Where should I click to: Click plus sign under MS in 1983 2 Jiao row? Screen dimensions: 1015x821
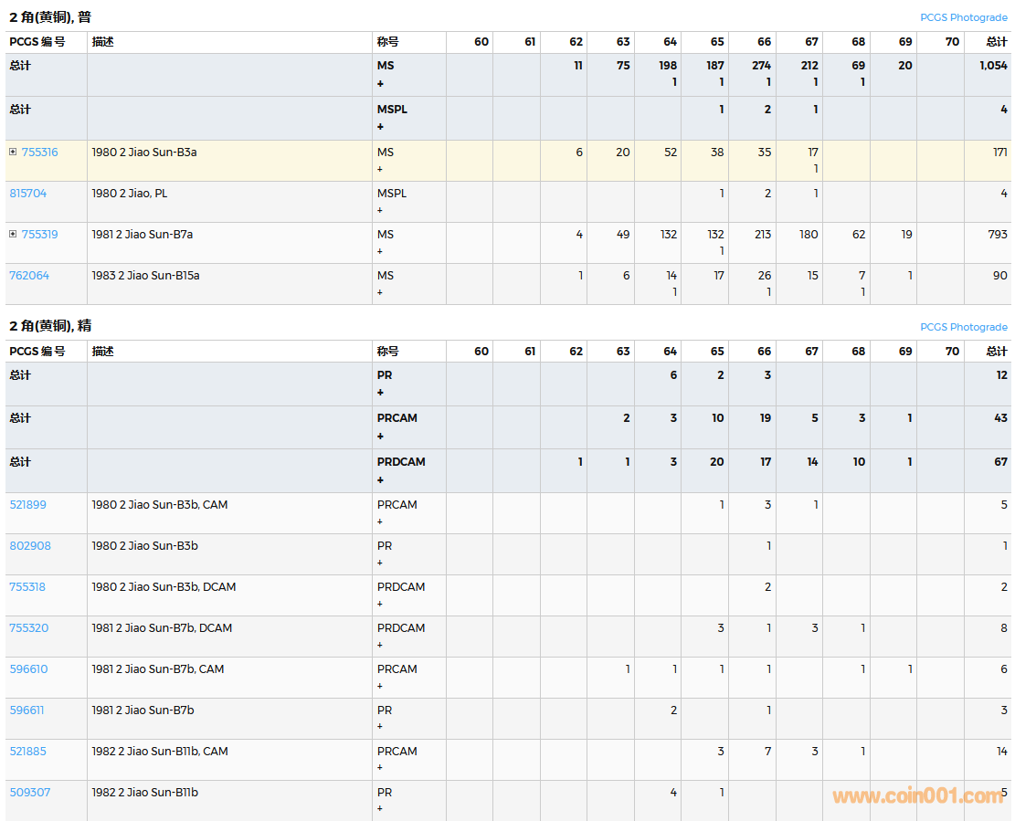click(x=380, y=293)
